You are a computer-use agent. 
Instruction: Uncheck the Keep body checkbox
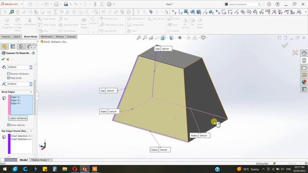pos(9,78)
